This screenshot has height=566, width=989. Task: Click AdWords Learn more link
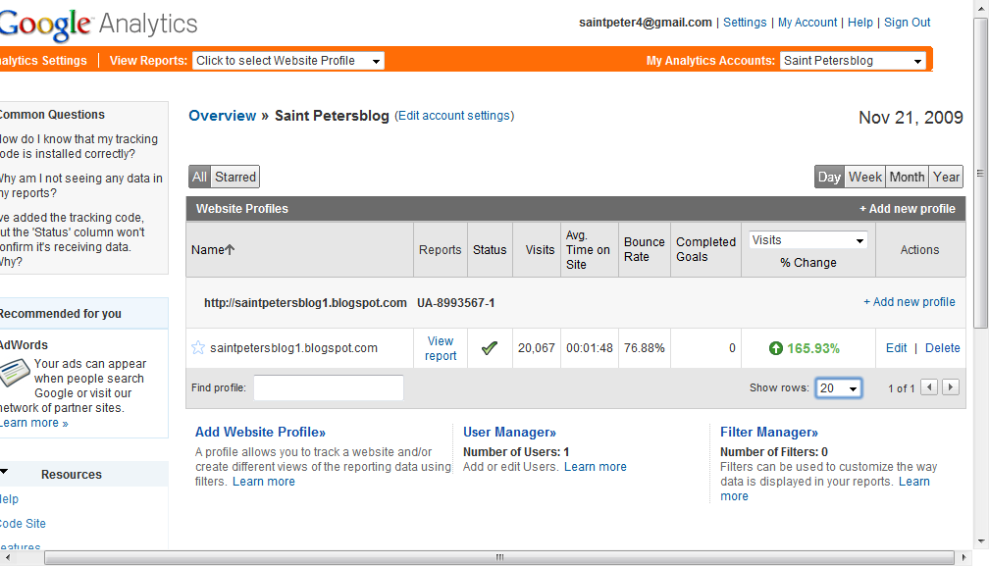point(32,423)
